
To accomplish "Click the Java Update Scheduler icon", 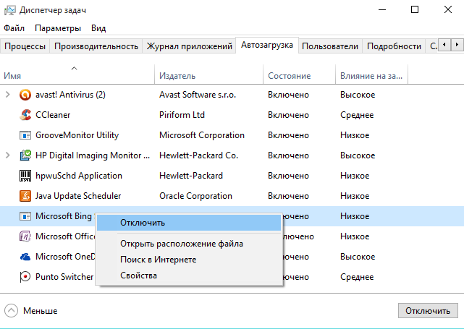I will (25, 196).
